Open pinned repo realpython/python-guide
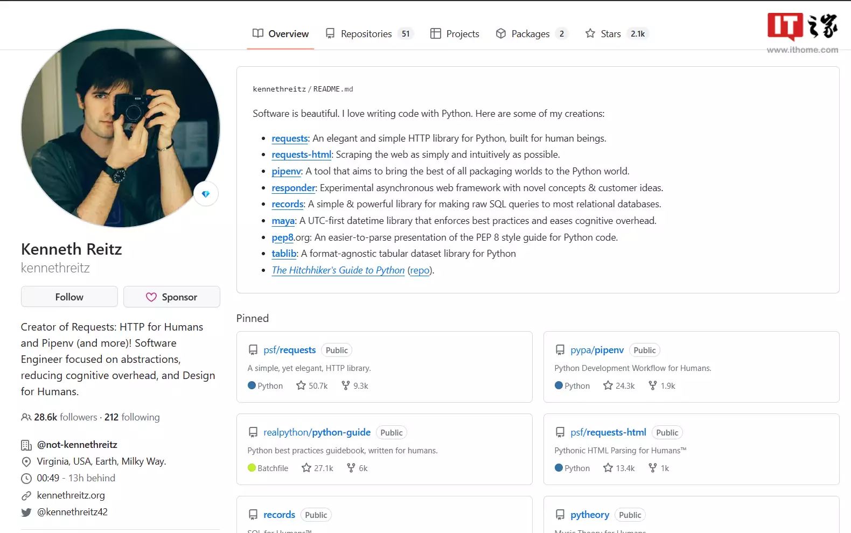Screen dimensions: 851x533 (x=317, y=432)
